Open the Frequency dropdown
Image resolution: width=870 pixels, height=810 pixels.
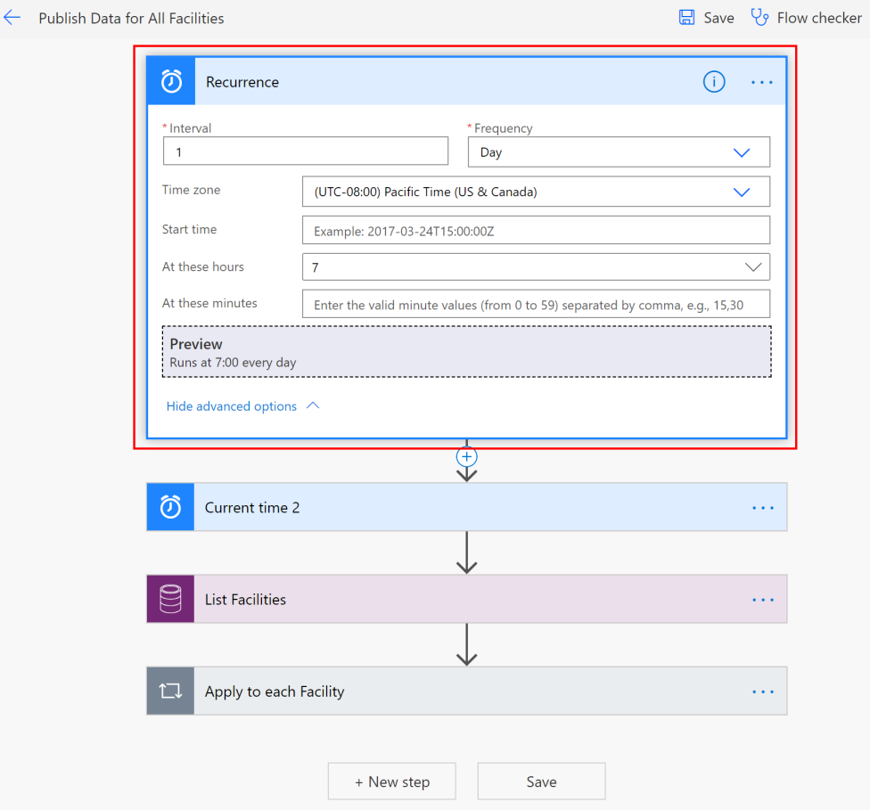619,152
